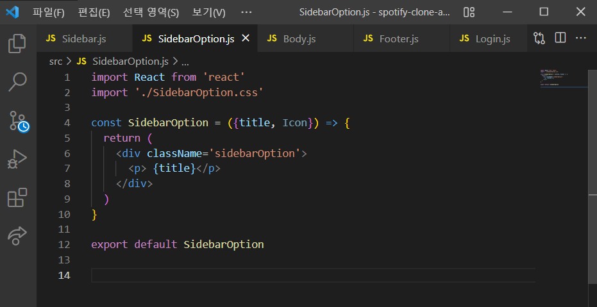Click line number 4 in gutter
Image resolution: width=597 pixels, height=307 pixels.
tap(67, 123)
